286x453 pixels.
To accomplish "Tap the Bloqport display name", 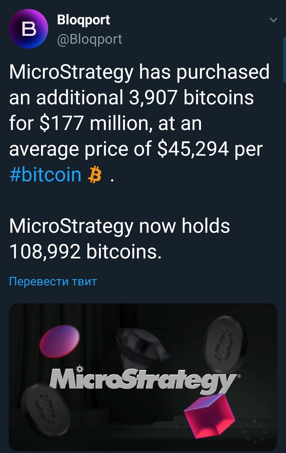I will (x=83, y=20).
